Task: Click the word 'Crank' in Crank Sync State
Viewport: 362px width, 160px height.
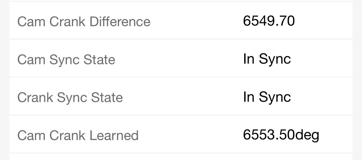Action: 35,98
